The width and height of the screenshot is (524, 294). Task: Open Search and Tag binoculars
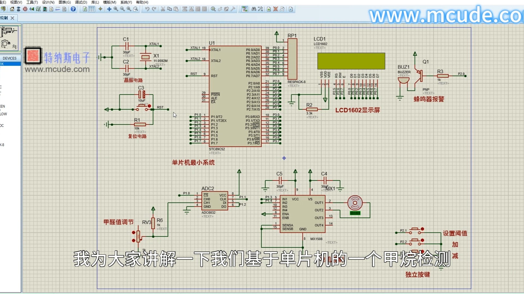(x=254, y=9)
